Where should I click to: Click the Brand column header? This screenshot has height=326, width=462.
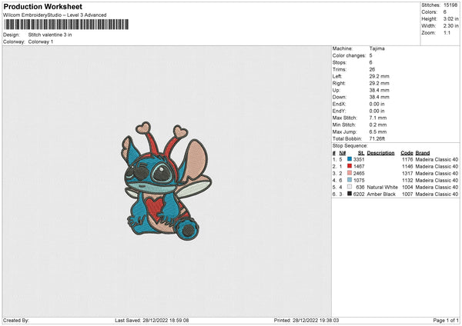pyautogui.click(x=423, y=153)
